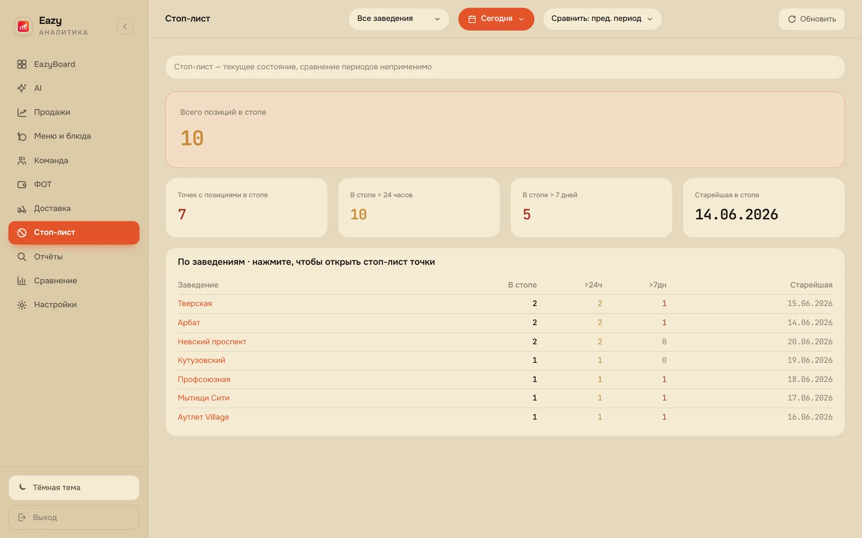Open Тверская stop-list
The image size is (862, 538).
pyautogui.click(x=194, y=304)
